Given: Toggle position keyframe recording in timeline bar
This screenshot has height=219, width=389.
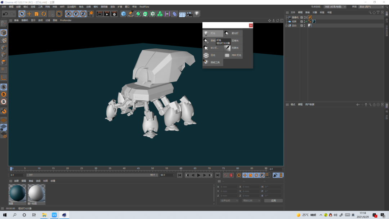Looking at the screenshot, I should 245,175.
